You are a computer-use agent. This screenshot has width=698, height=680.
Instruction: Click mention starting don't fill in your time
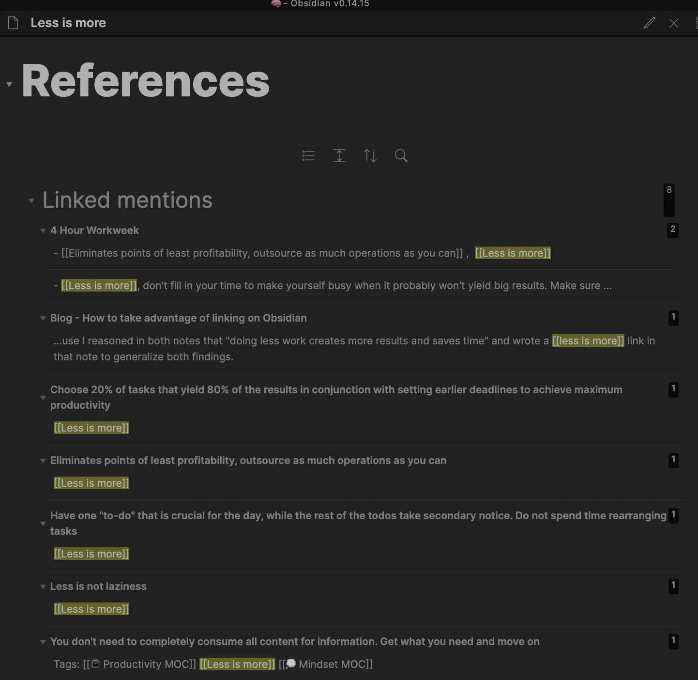[x=333, y=286]
